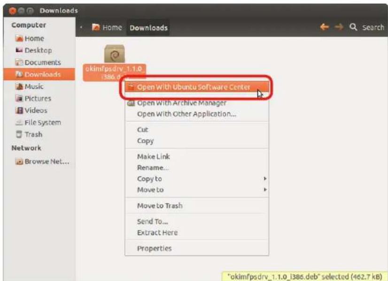Choose Open With Archive Manager

click(197, 103)
